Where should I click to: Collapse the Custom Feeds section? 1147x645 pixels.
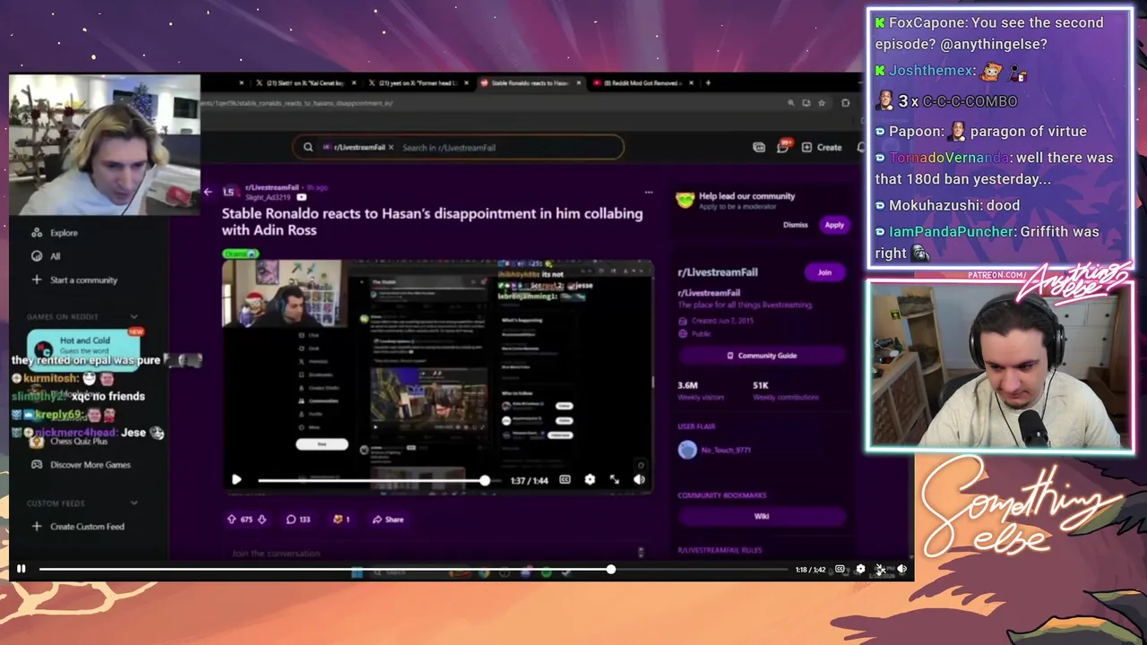pyautogui.click(x=134, y=503)
